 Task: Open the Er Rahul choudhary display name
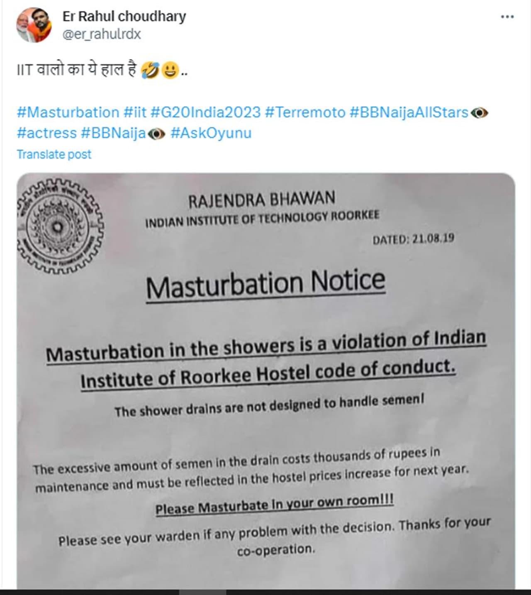[x=124, y=16]
